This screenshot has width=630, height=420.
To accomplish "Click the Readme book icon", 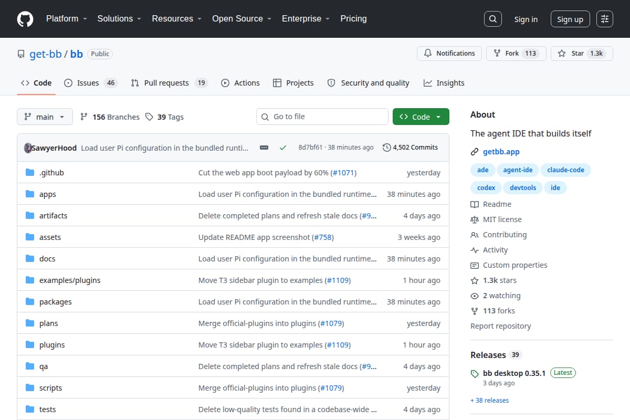I will pyautogui.click(x=475, y=204).
